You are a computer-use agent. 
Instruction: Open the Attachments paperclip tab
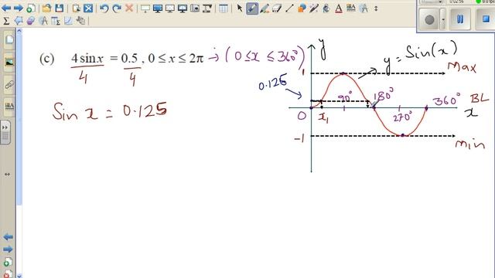point(9,84)
